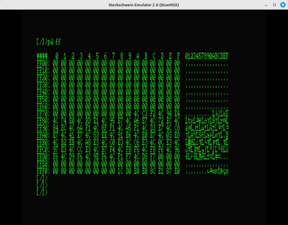
Task: Click byte '8C' in the FFF0 row
Action: click(153, 171)
